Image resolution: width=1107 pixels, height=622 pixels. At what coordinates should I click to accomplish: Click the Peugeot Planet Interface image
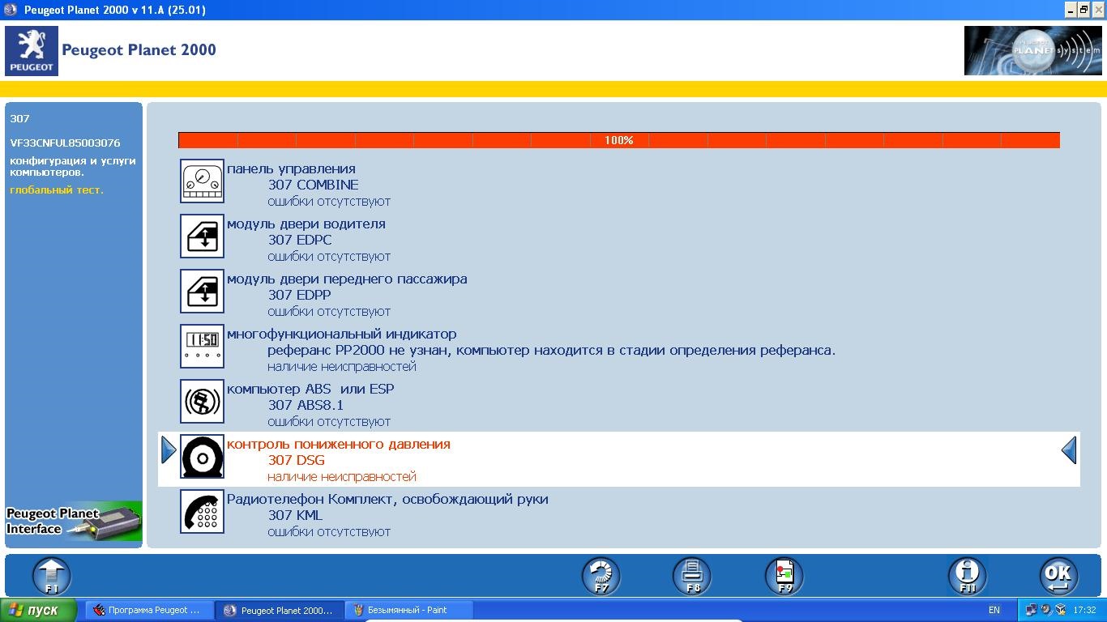point(74,522)
